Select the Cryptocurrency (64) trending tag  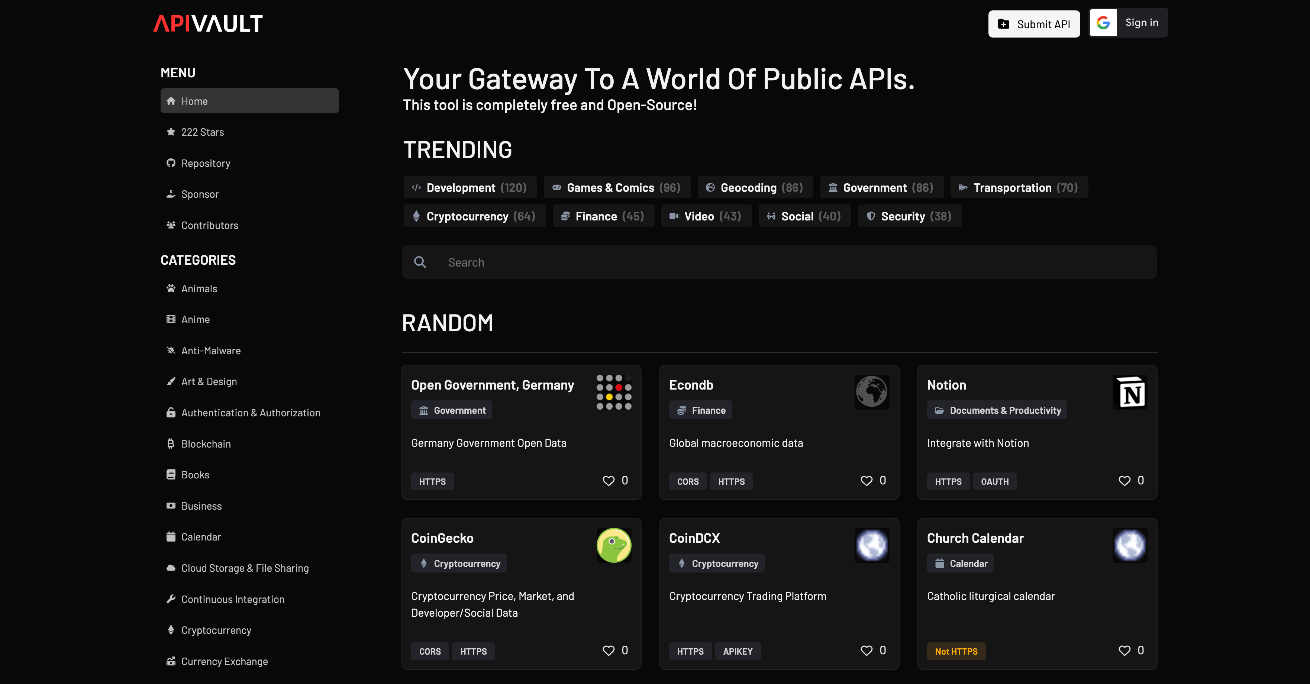pos(474,216)
